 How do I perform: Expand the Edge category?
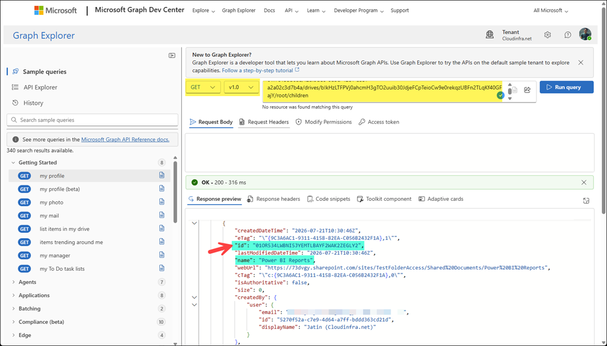13,335
